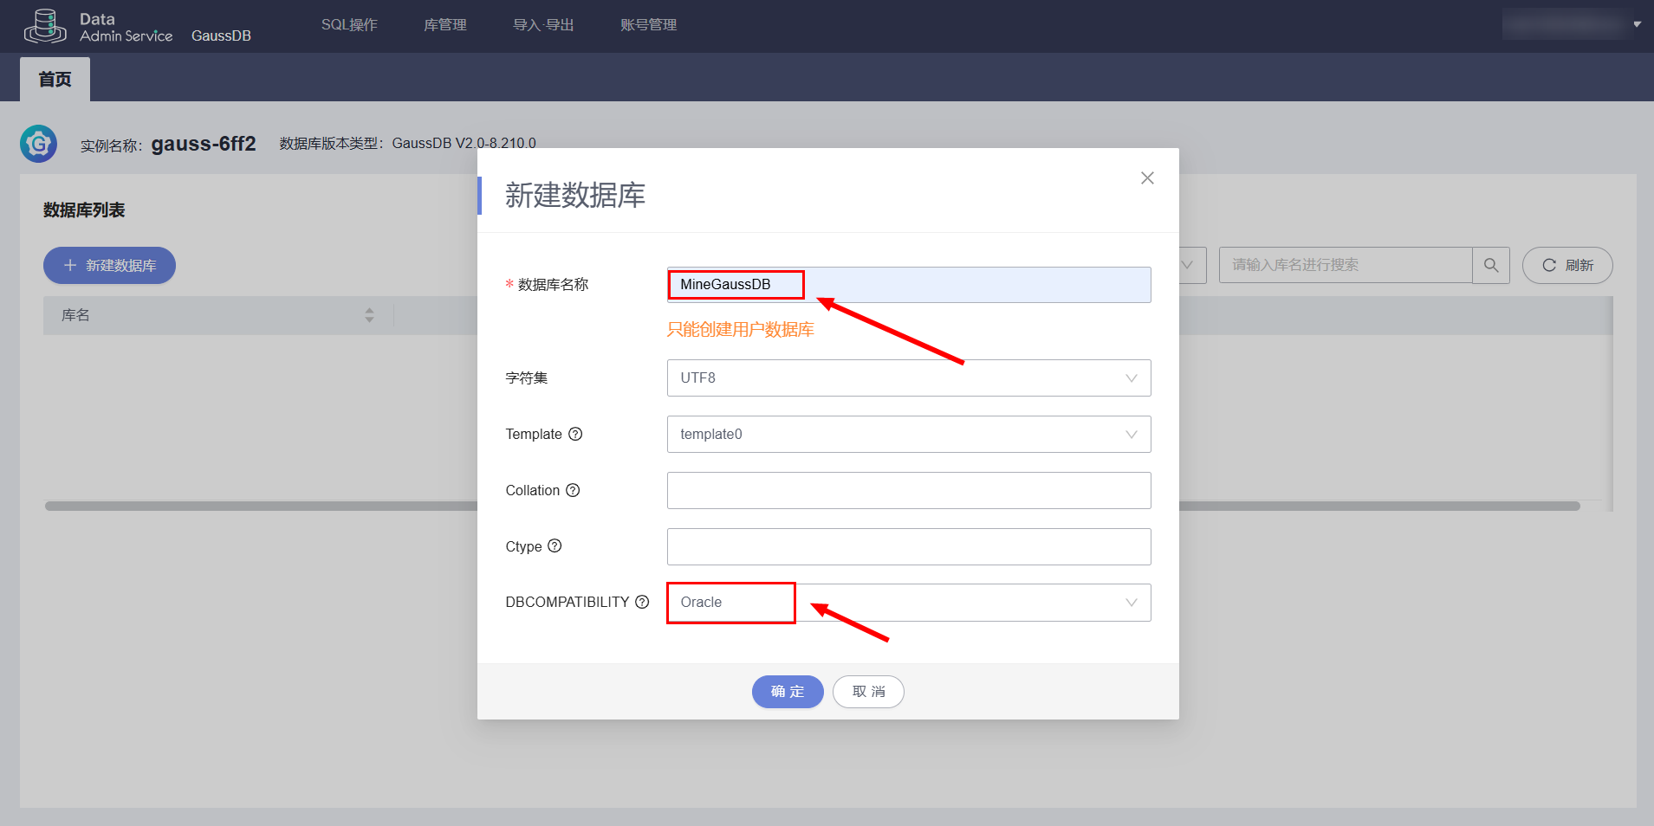Screen dimensions: 1654x826
Task: Open the 账号管理 menu
Action: [x=648, y=25]
